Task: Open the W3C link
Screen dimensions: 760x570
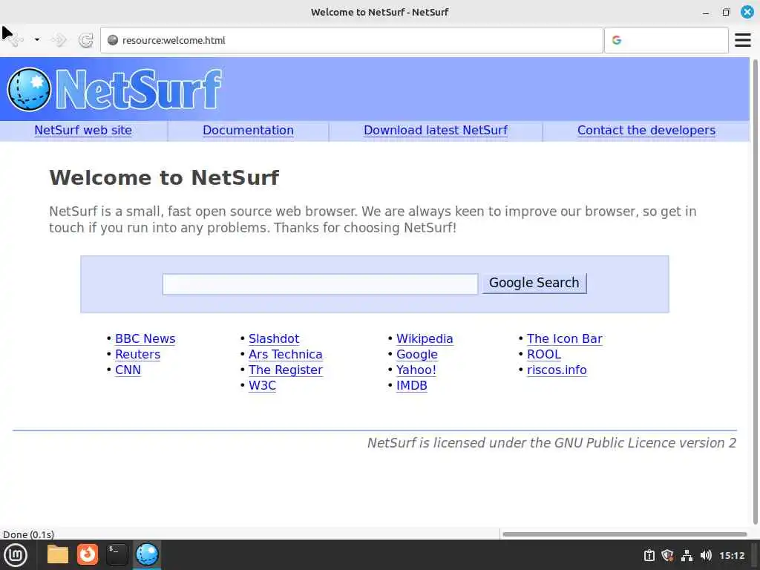Action: point(262,385)
